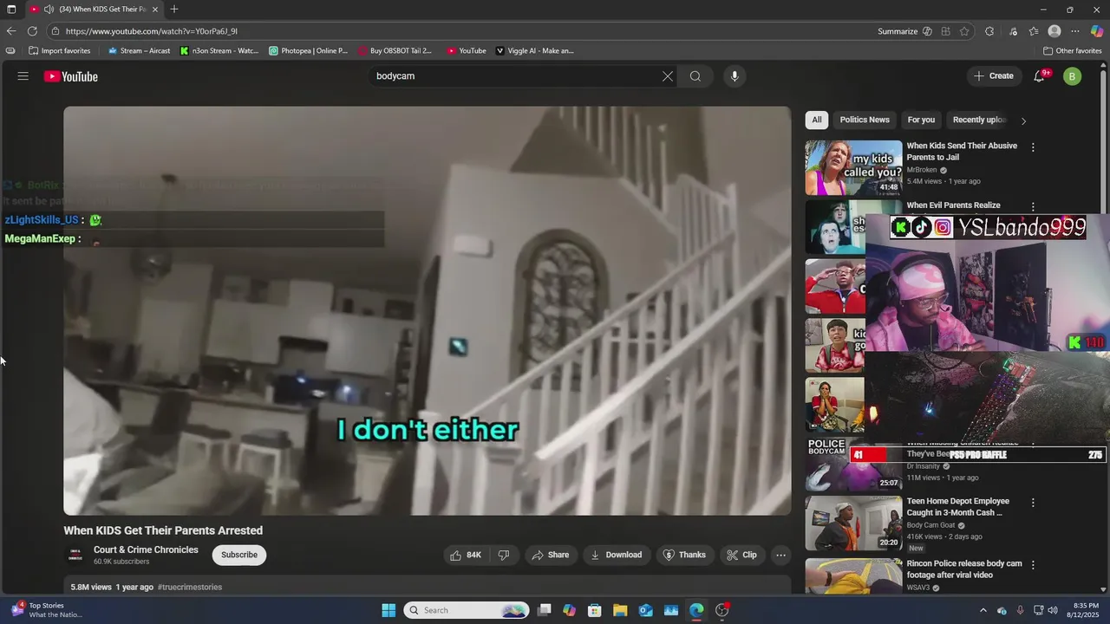Open options for Teen Home Depot video
1110x624 pixels.
1033,503
